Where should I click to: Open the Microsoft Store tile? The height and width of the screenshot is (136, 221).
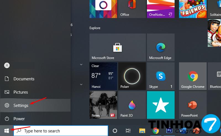(x=117, y=47)
